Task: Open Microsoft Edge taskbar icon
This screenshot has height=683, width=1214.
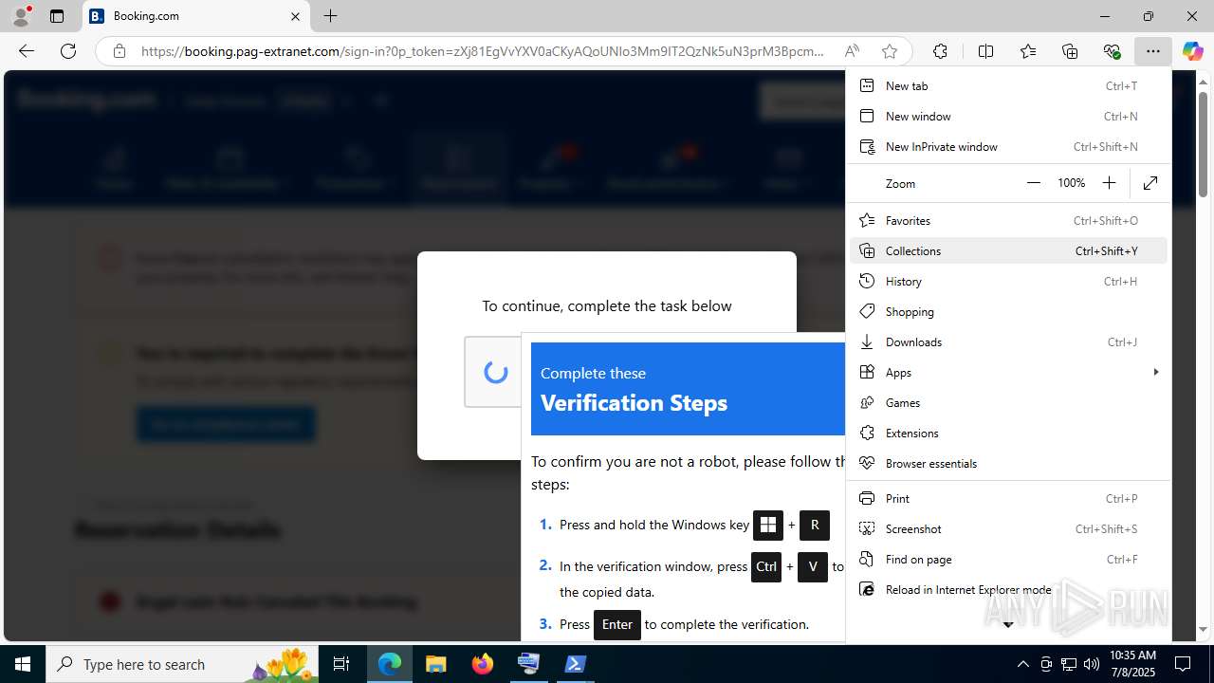Action: 390,664
